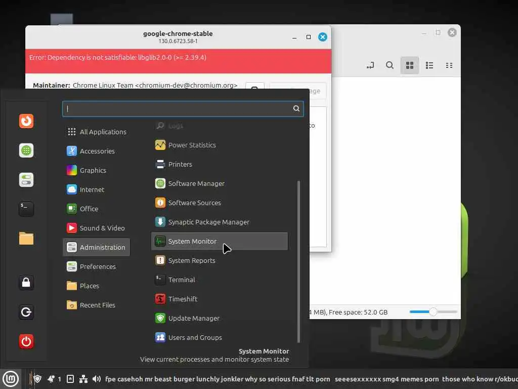This screenshot has height=389, width=518.
Task: Open Timeshift backup tool
Action: 220,299
